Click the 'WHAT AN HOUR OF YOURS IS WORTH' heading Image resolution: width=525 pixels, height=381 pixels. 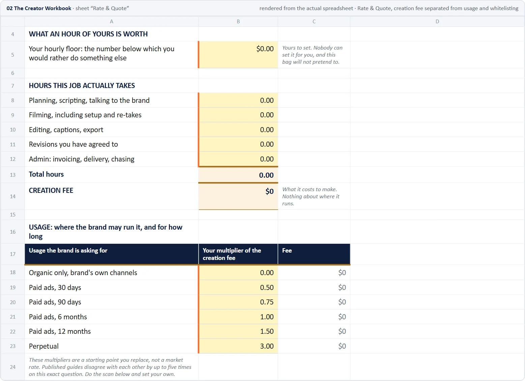point(88,34)
